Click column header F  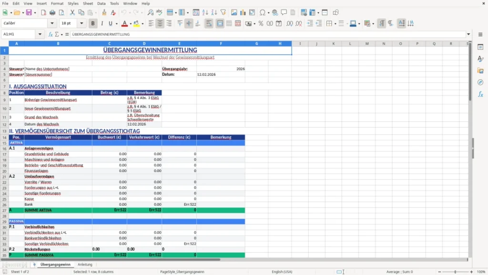[221, 43]
